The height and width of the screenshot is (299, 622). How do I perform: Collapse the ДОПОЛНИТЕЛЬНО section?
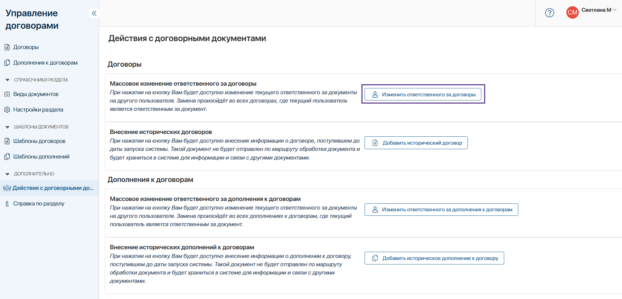[x=8, y=174]
